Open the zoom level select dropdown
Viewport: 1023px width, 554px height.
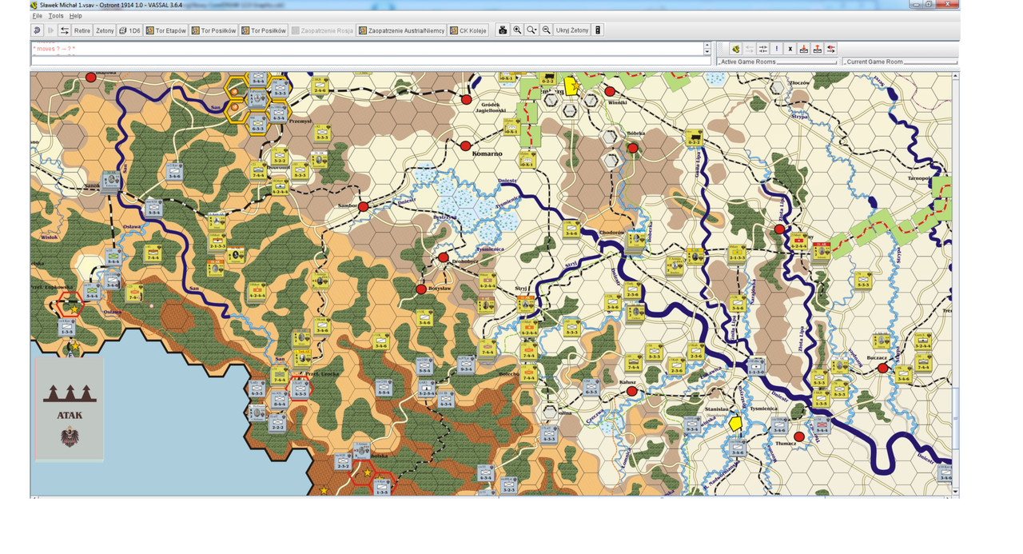pos(531,30)
